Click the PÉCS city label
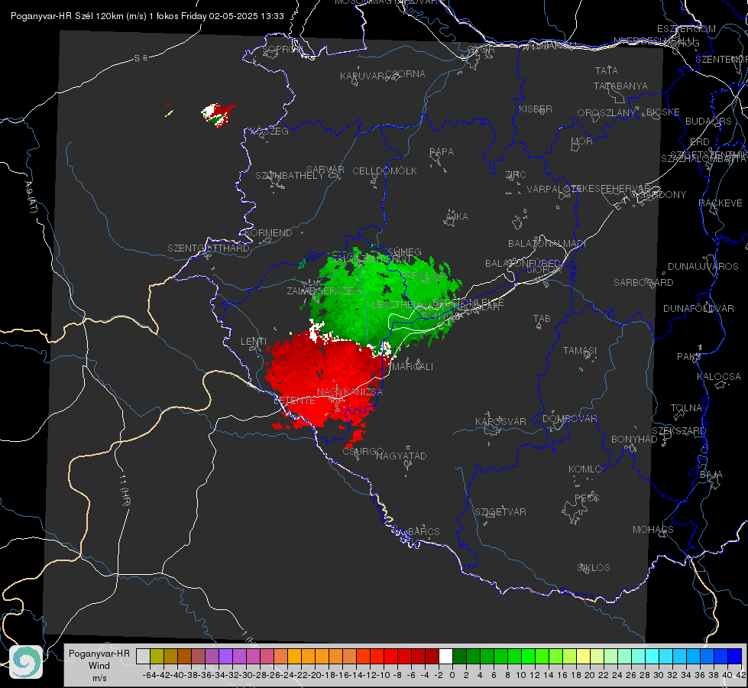Viewport: 748px width, 688px height. (x=586, y=498)
